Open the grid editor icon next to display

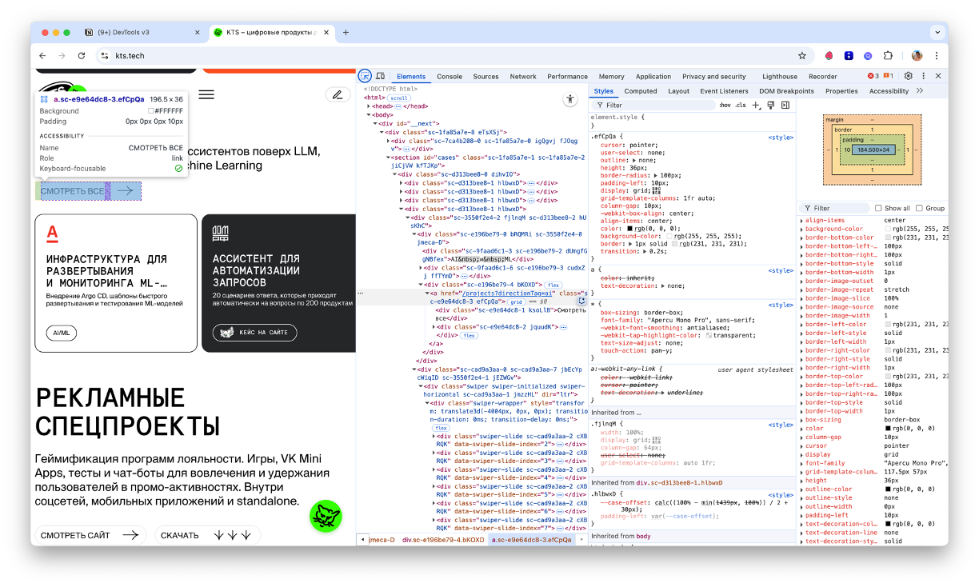657,191
